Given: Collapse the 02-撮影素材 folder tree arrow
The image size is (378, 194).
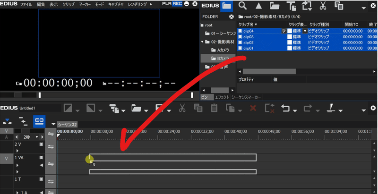Looking at the screenshot, I should pos(202,42).
